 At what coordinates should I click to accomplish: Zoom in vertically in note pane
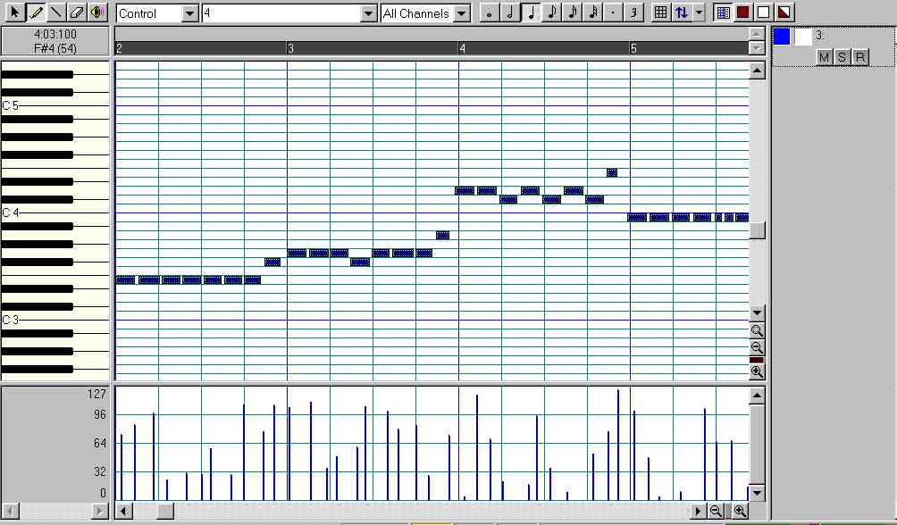[x=757, y=371]
